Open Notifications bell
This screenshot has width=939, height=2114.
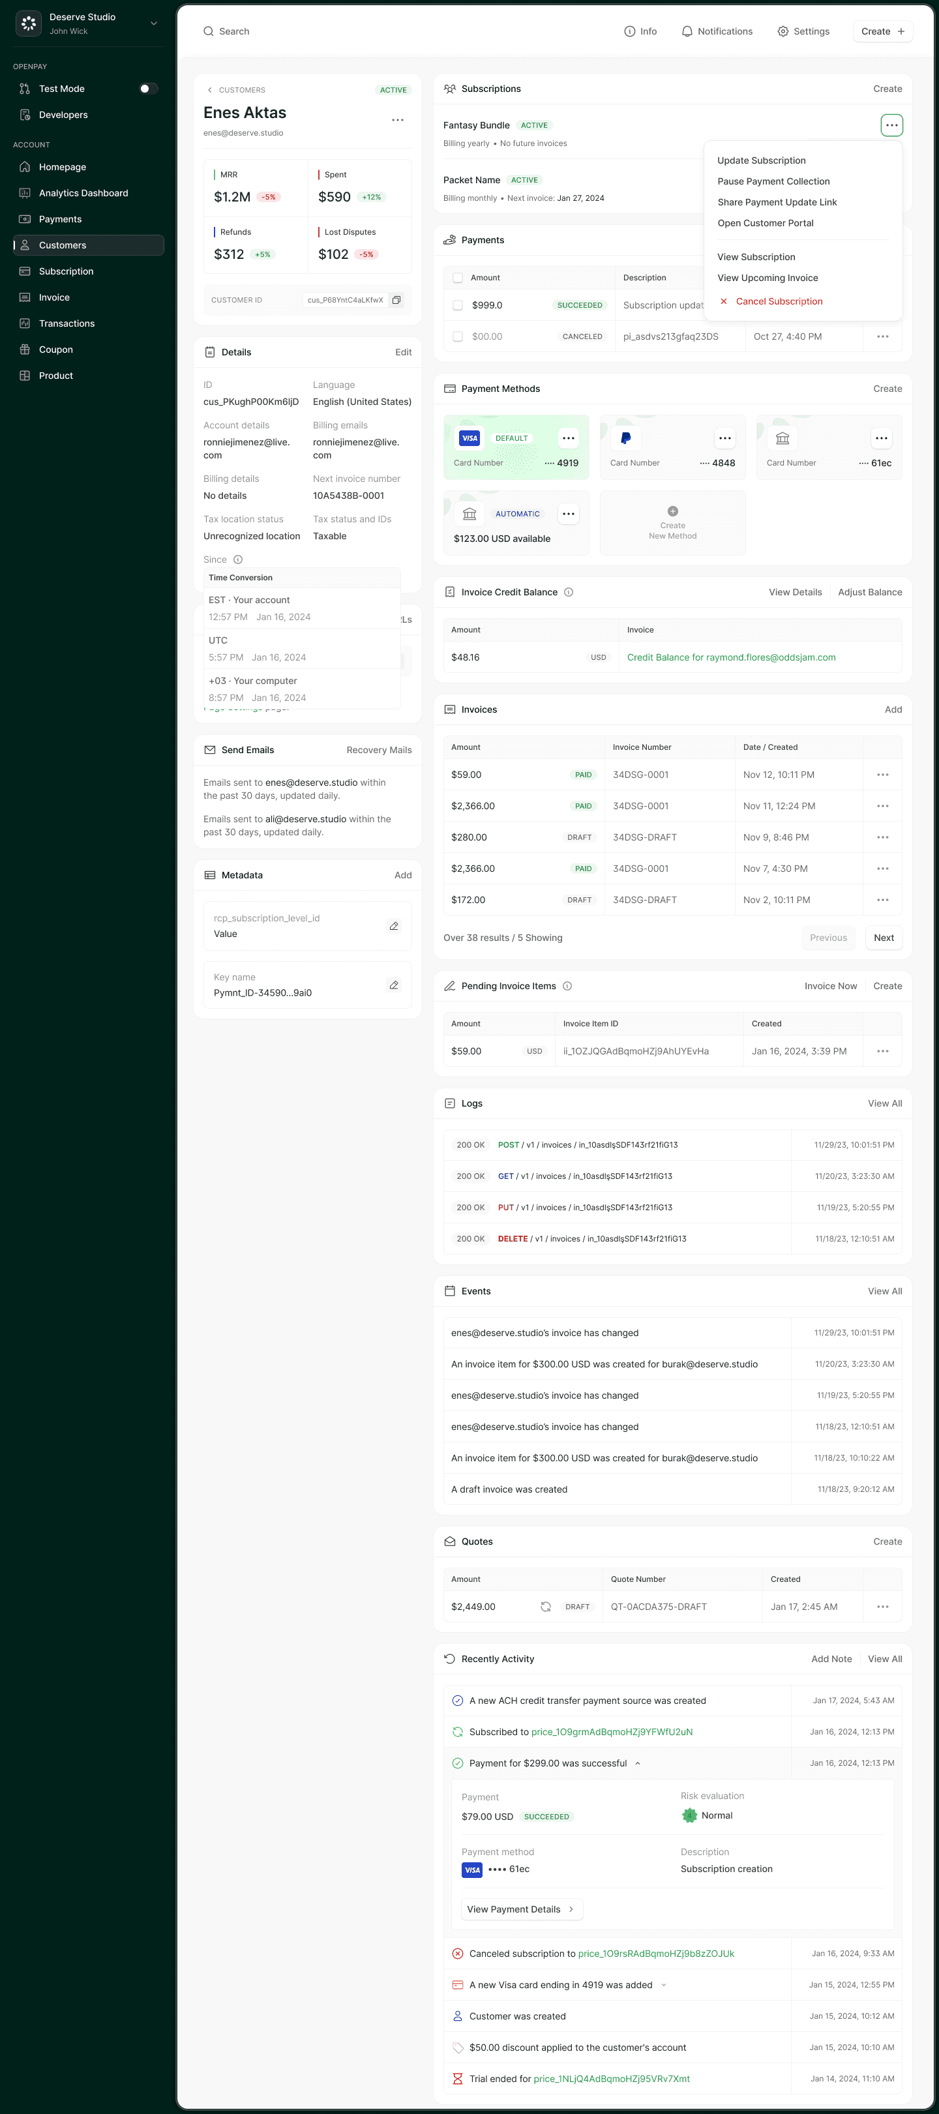(717, 31)
